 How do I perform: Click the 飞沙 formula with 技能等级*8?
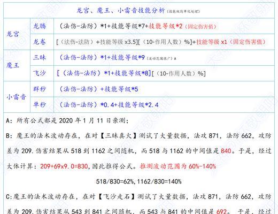[x=131, y=73]
